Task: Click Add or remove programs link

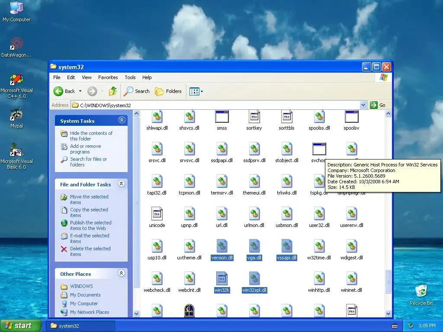Action: (x=86, y=149)
